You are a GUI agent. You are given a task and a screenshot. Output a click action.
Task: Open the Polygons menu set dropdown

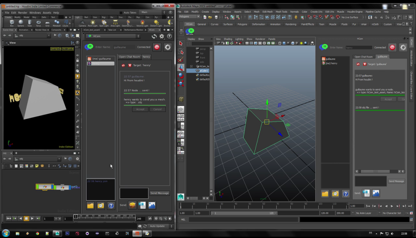point(189,17)
